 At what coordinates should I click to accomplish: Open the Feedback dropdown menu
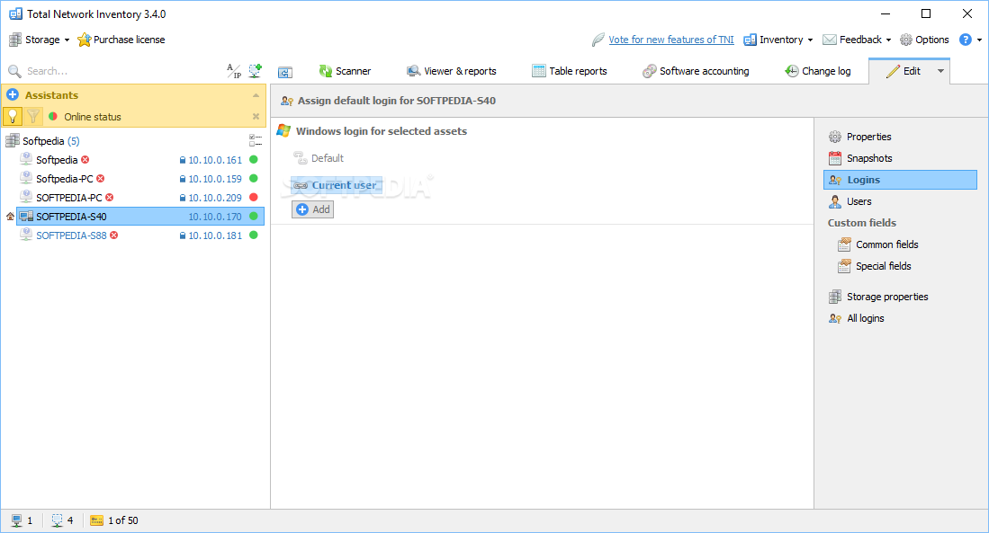[858, 40]
